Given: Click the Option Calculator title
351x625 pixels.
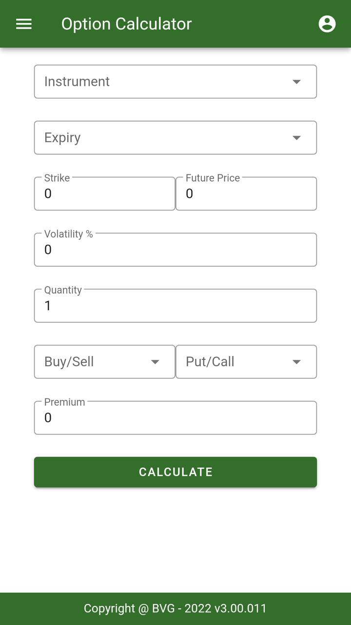Looking at the screenshot, I should tap(126, 24).
